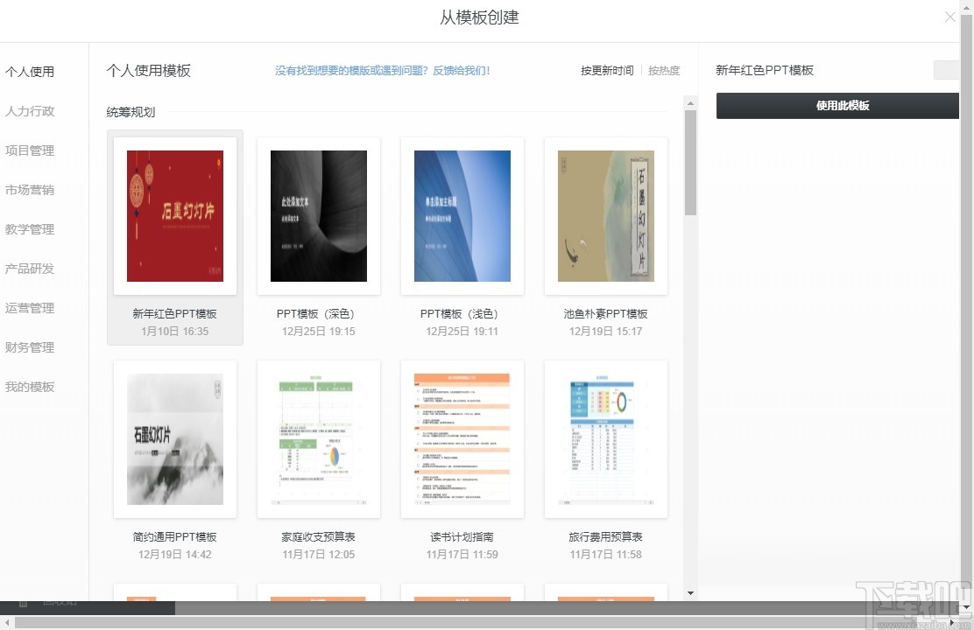Sort templates by 按热度
This screenshot has width=974, height=630.
pos(664,71)
